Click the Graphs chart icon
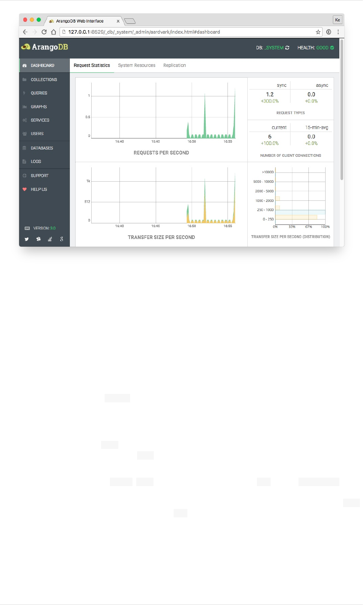363x605 pixels. 25,107
